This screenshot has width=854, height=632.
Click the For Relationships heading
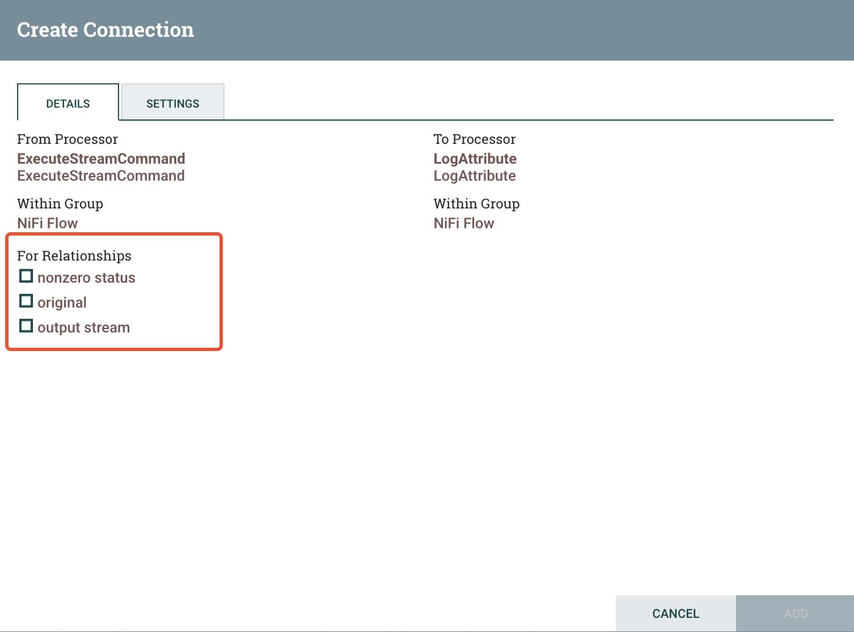[x=74, y=256]
